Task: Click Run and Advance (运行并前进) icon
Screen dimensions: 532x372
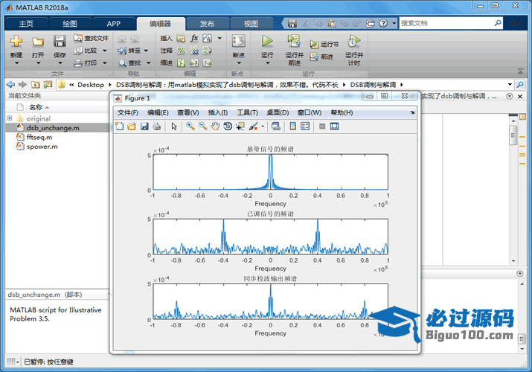Action: [x=294, y=41]
